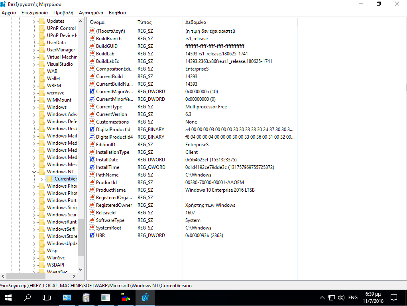Click the BuildBranch string value icon
This screenshot has width=407, height=306.
click(92, 38)
